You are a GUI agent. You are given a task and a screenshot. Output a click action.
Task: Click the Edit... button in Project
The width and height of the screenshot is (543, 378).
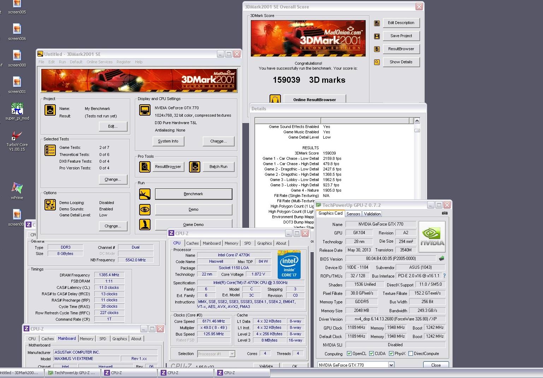click(x=113, y=126)
